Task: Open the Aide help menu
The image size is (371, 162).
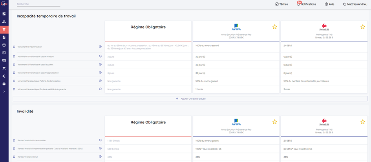Action: [329, 4]
